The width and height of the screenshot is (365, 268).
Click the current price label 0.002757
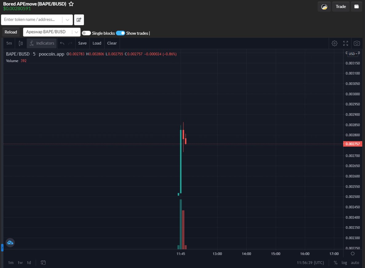point(353,144)
